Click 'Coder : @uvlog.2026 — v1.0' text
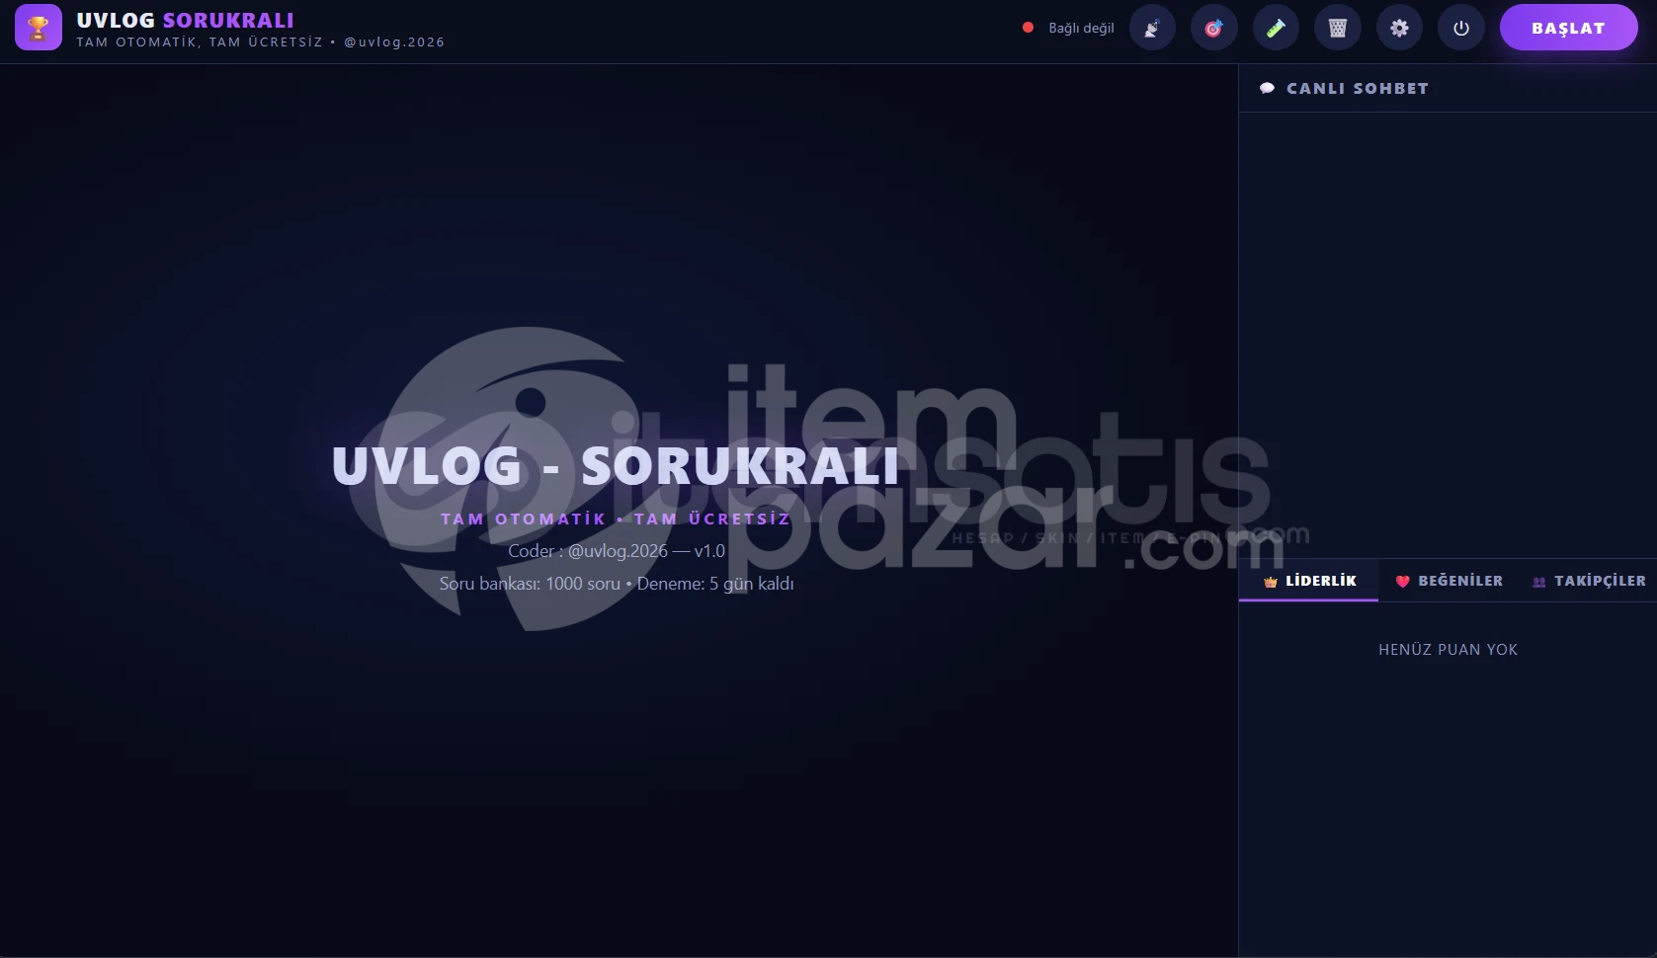 617,551
